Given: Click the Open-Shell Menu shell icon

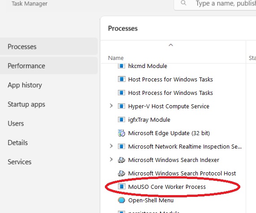Looking at the screenshot, I should 121,200.
